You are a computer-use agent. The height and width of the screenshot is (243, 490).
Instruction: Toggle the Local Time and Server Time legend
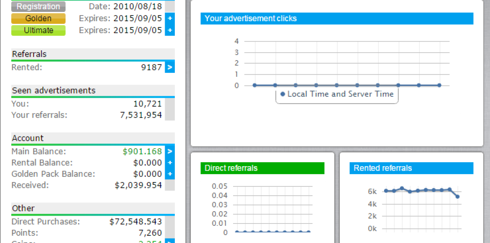coord(336,94)
